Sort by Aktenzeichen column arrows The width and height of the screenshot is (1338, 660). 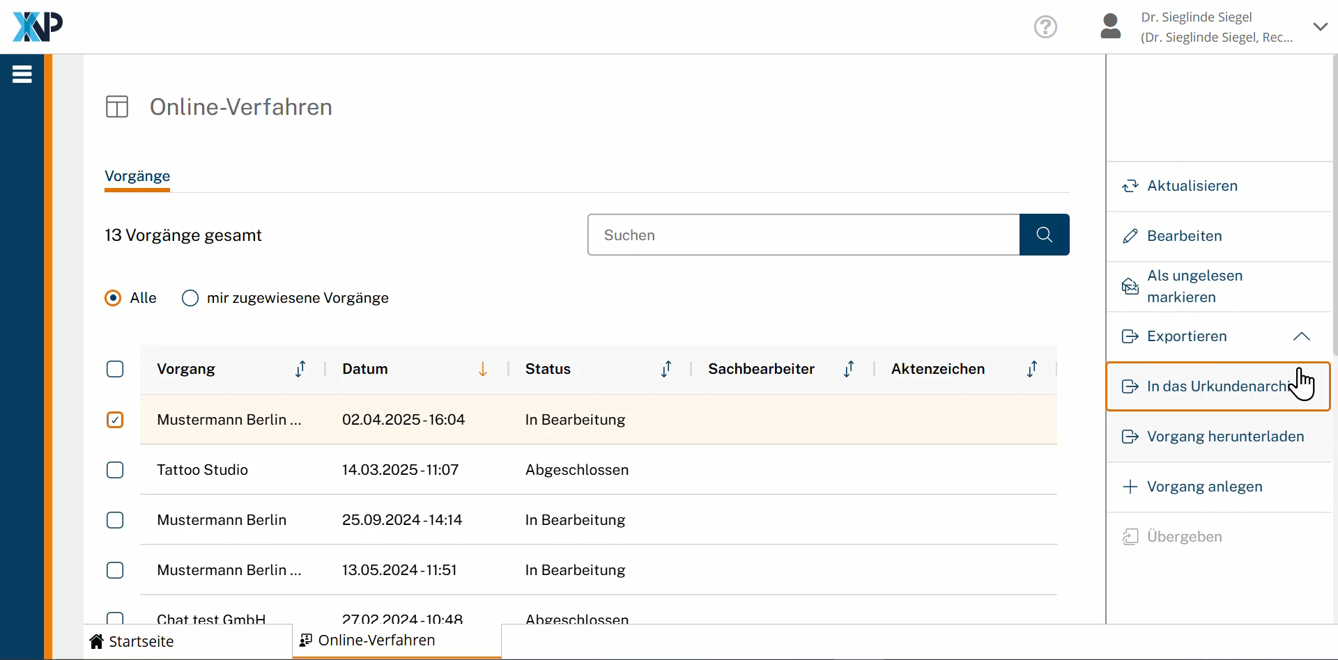click(1032, 369)
